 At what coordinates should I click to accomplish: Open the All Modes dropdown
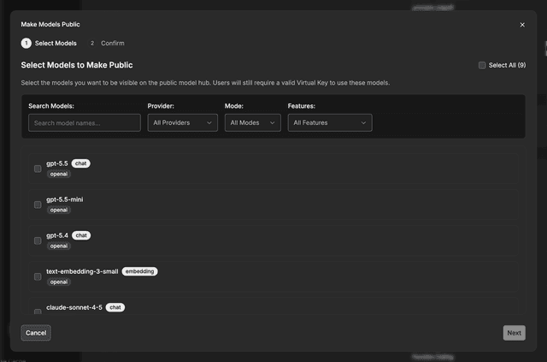253,122
